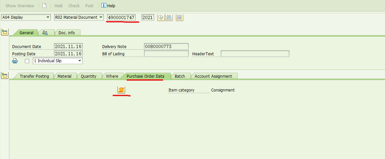Click the Help text label
The width and height of the screenshot is (385, 159).
[x=111, y=6]
